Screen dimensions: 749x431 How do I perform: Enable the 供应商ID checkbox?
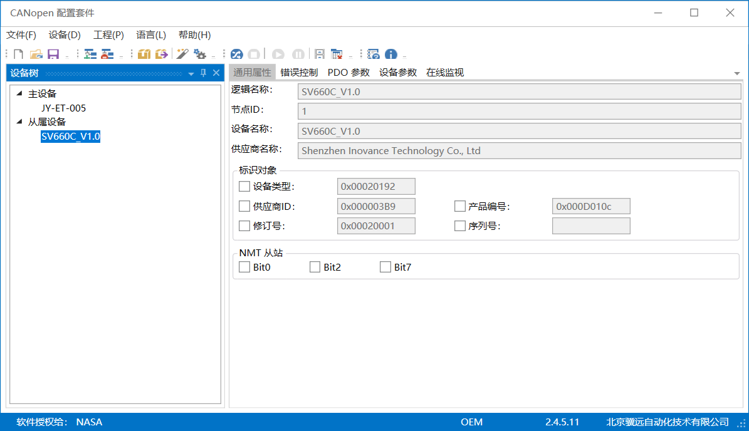pyautogui.click(x=244, y=206)
